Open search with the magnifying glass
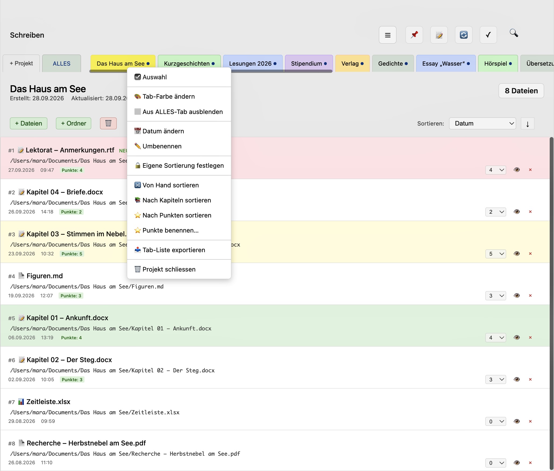 [514, 33]
